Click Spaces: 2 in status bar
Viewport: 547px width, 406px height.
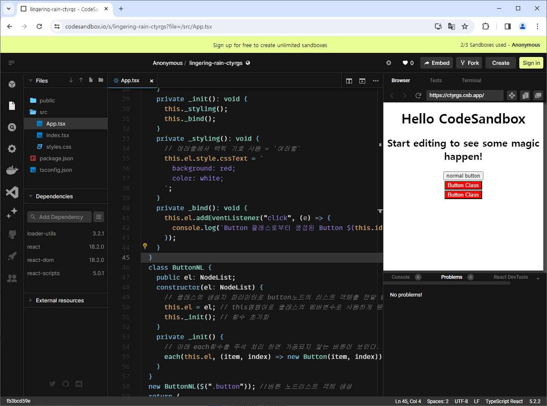(438, 401)
